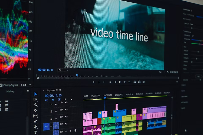Viewport: 203px width, 135px height.
Task: Add a marker using timeline marker icon
Action: pos(65,99)
